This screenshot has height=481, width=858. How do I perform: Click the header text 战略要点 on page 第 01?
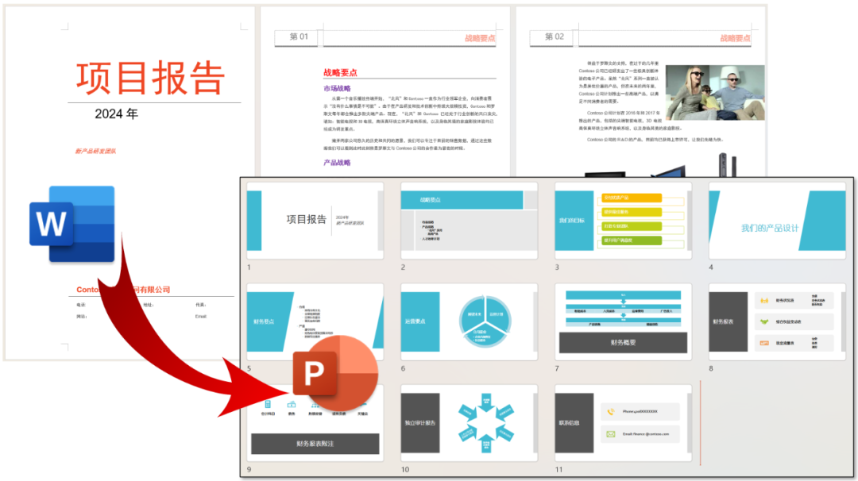point(480,38)
